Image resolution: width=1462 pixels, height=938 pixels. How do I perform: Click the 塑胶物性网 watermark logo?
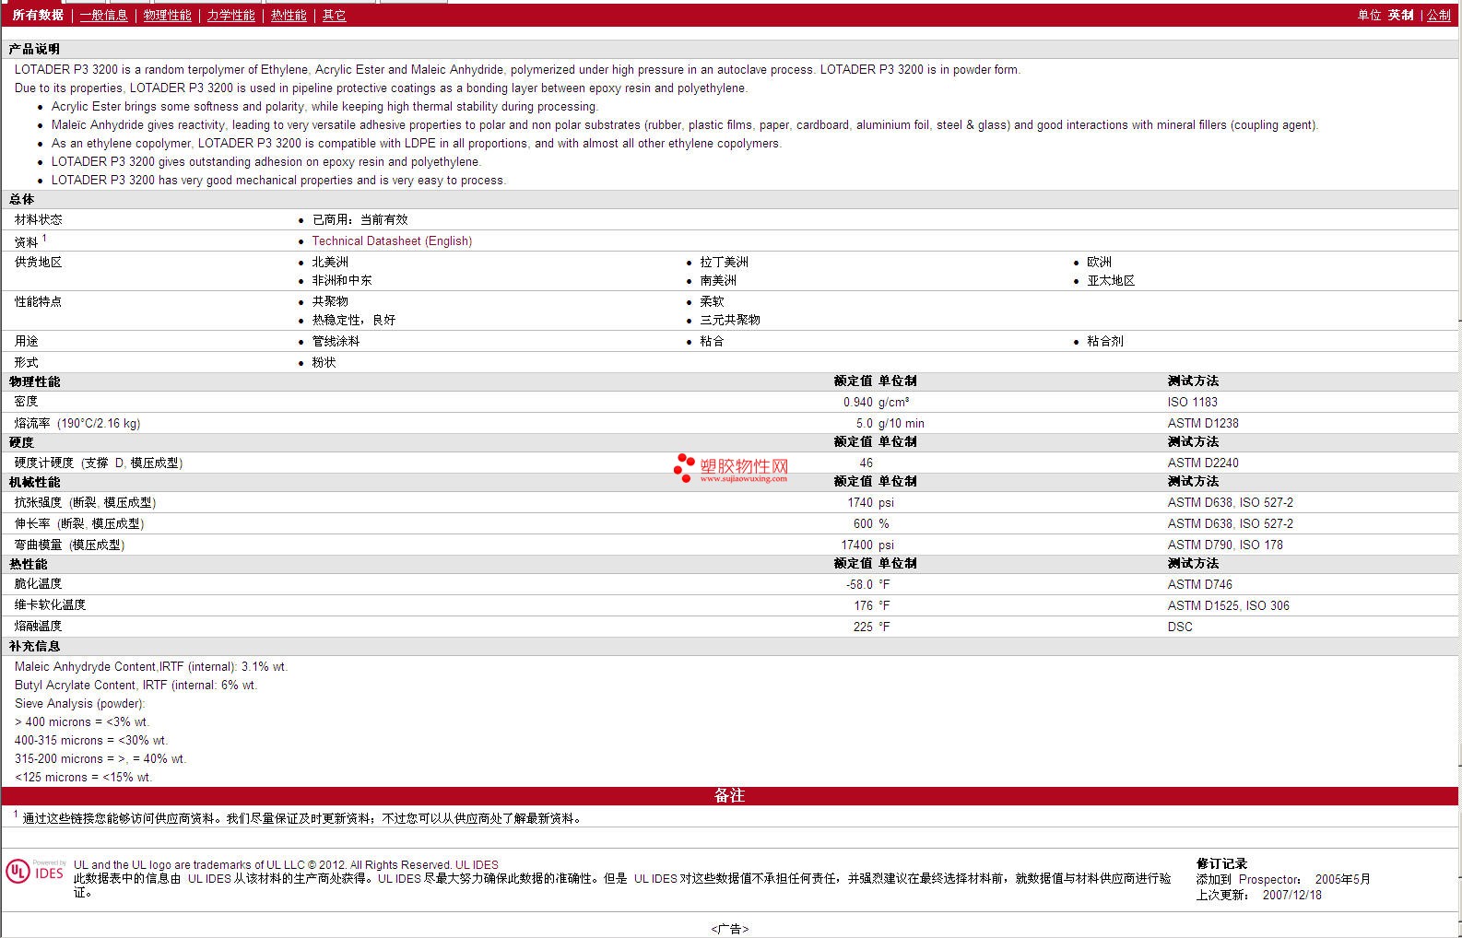tap(731, 468)
